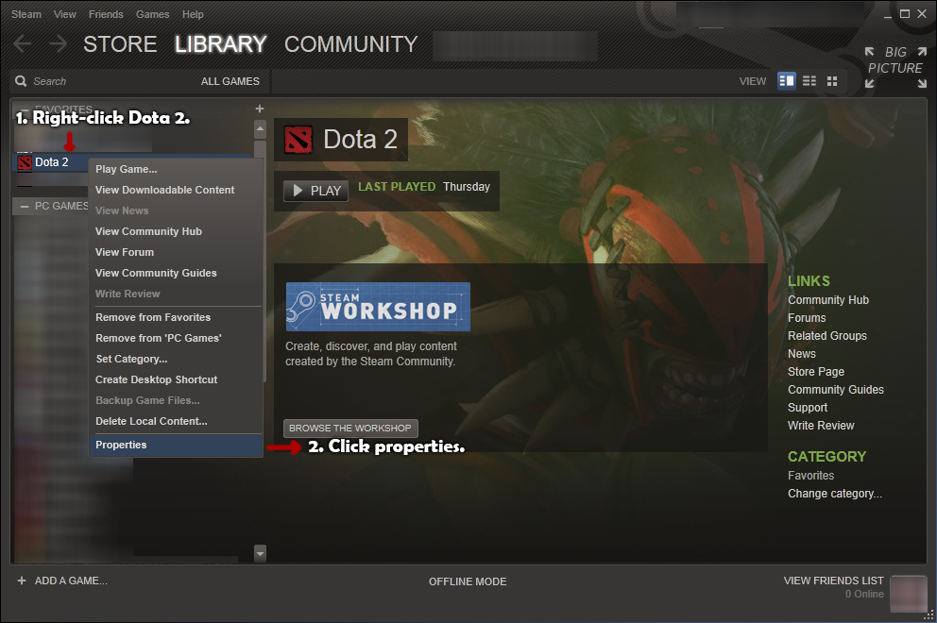Open Community Hub link in LINKS
Viewport: 937px width, 623px height.
pos(828,300)
